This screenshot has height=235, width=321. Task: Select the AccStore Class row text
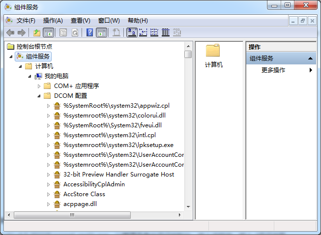coord(84,194)
